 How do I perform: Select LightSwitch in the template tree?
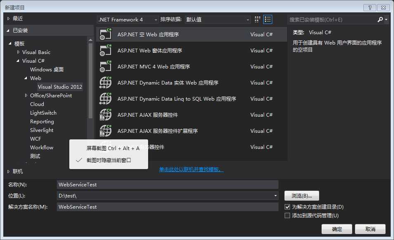point(43,113)
